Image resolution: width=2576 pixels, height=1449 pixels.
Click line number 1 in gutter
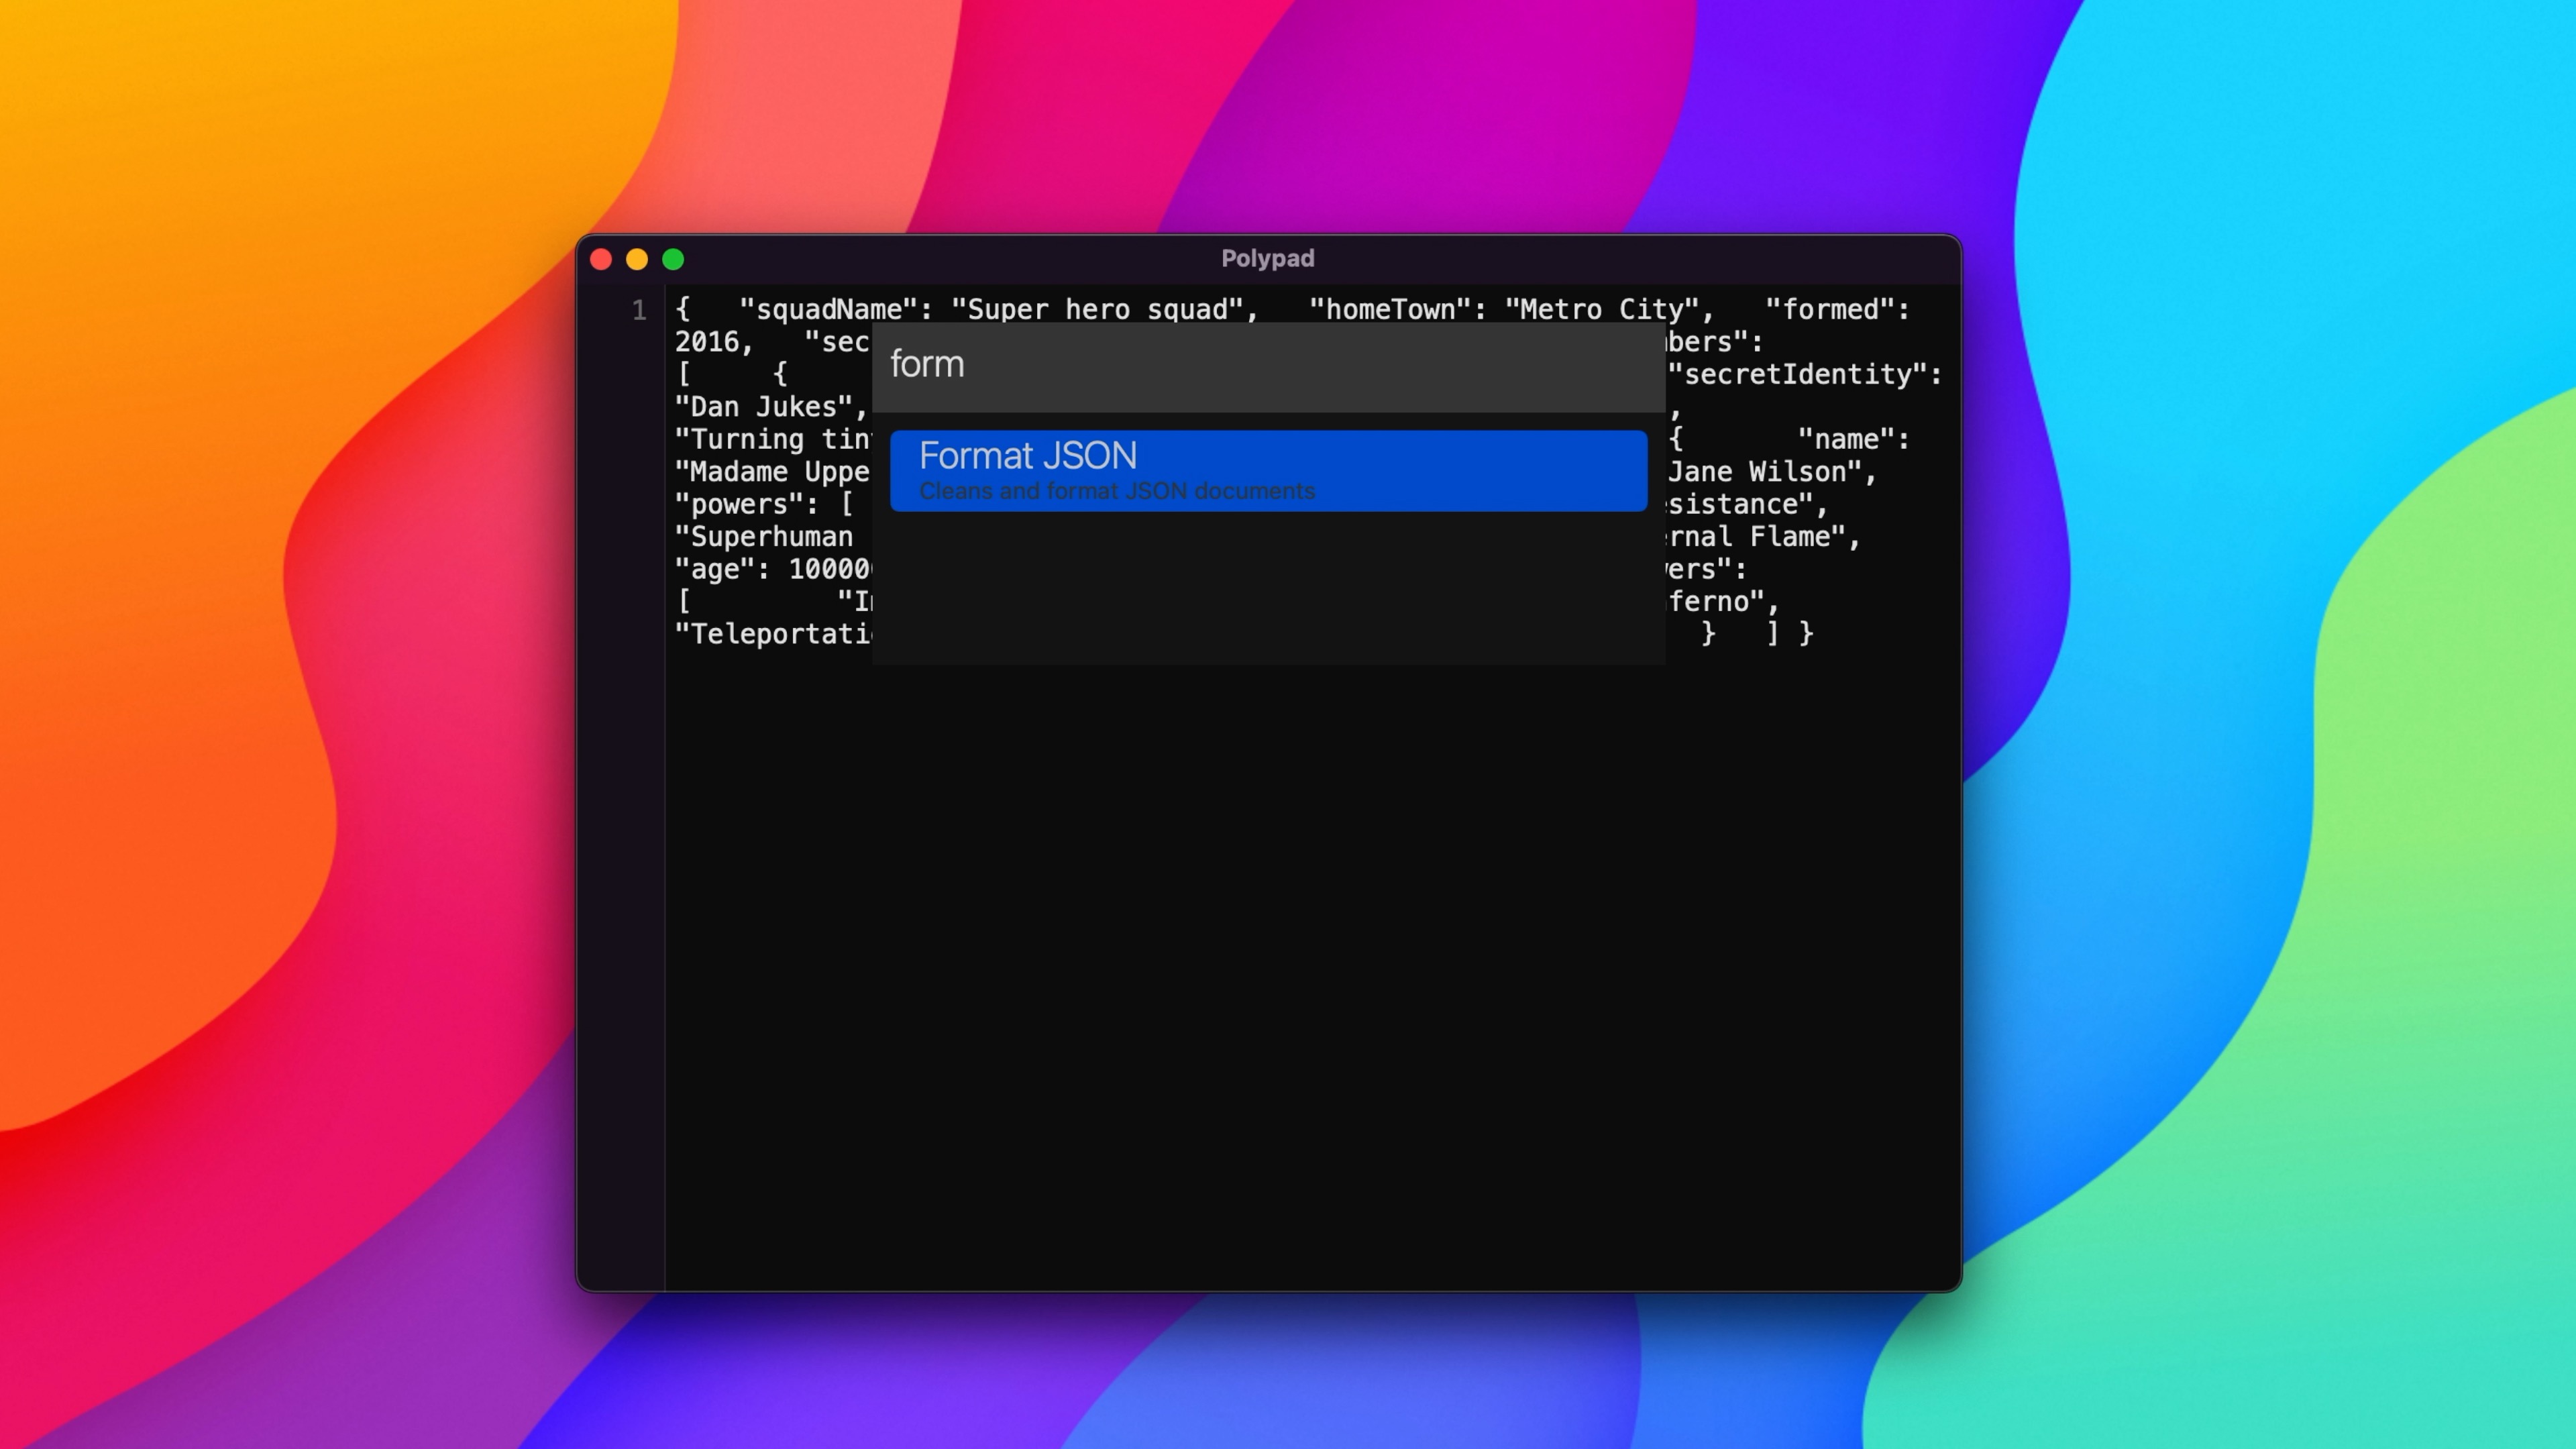(639, 311)
